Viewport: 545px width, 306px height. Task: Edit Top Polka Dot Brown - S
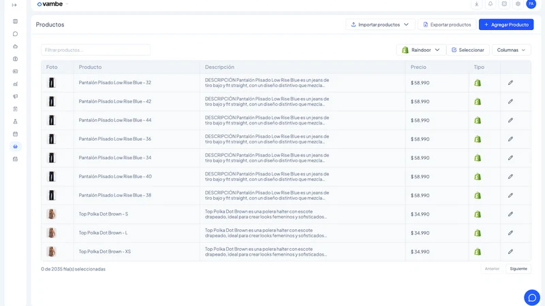510,214
